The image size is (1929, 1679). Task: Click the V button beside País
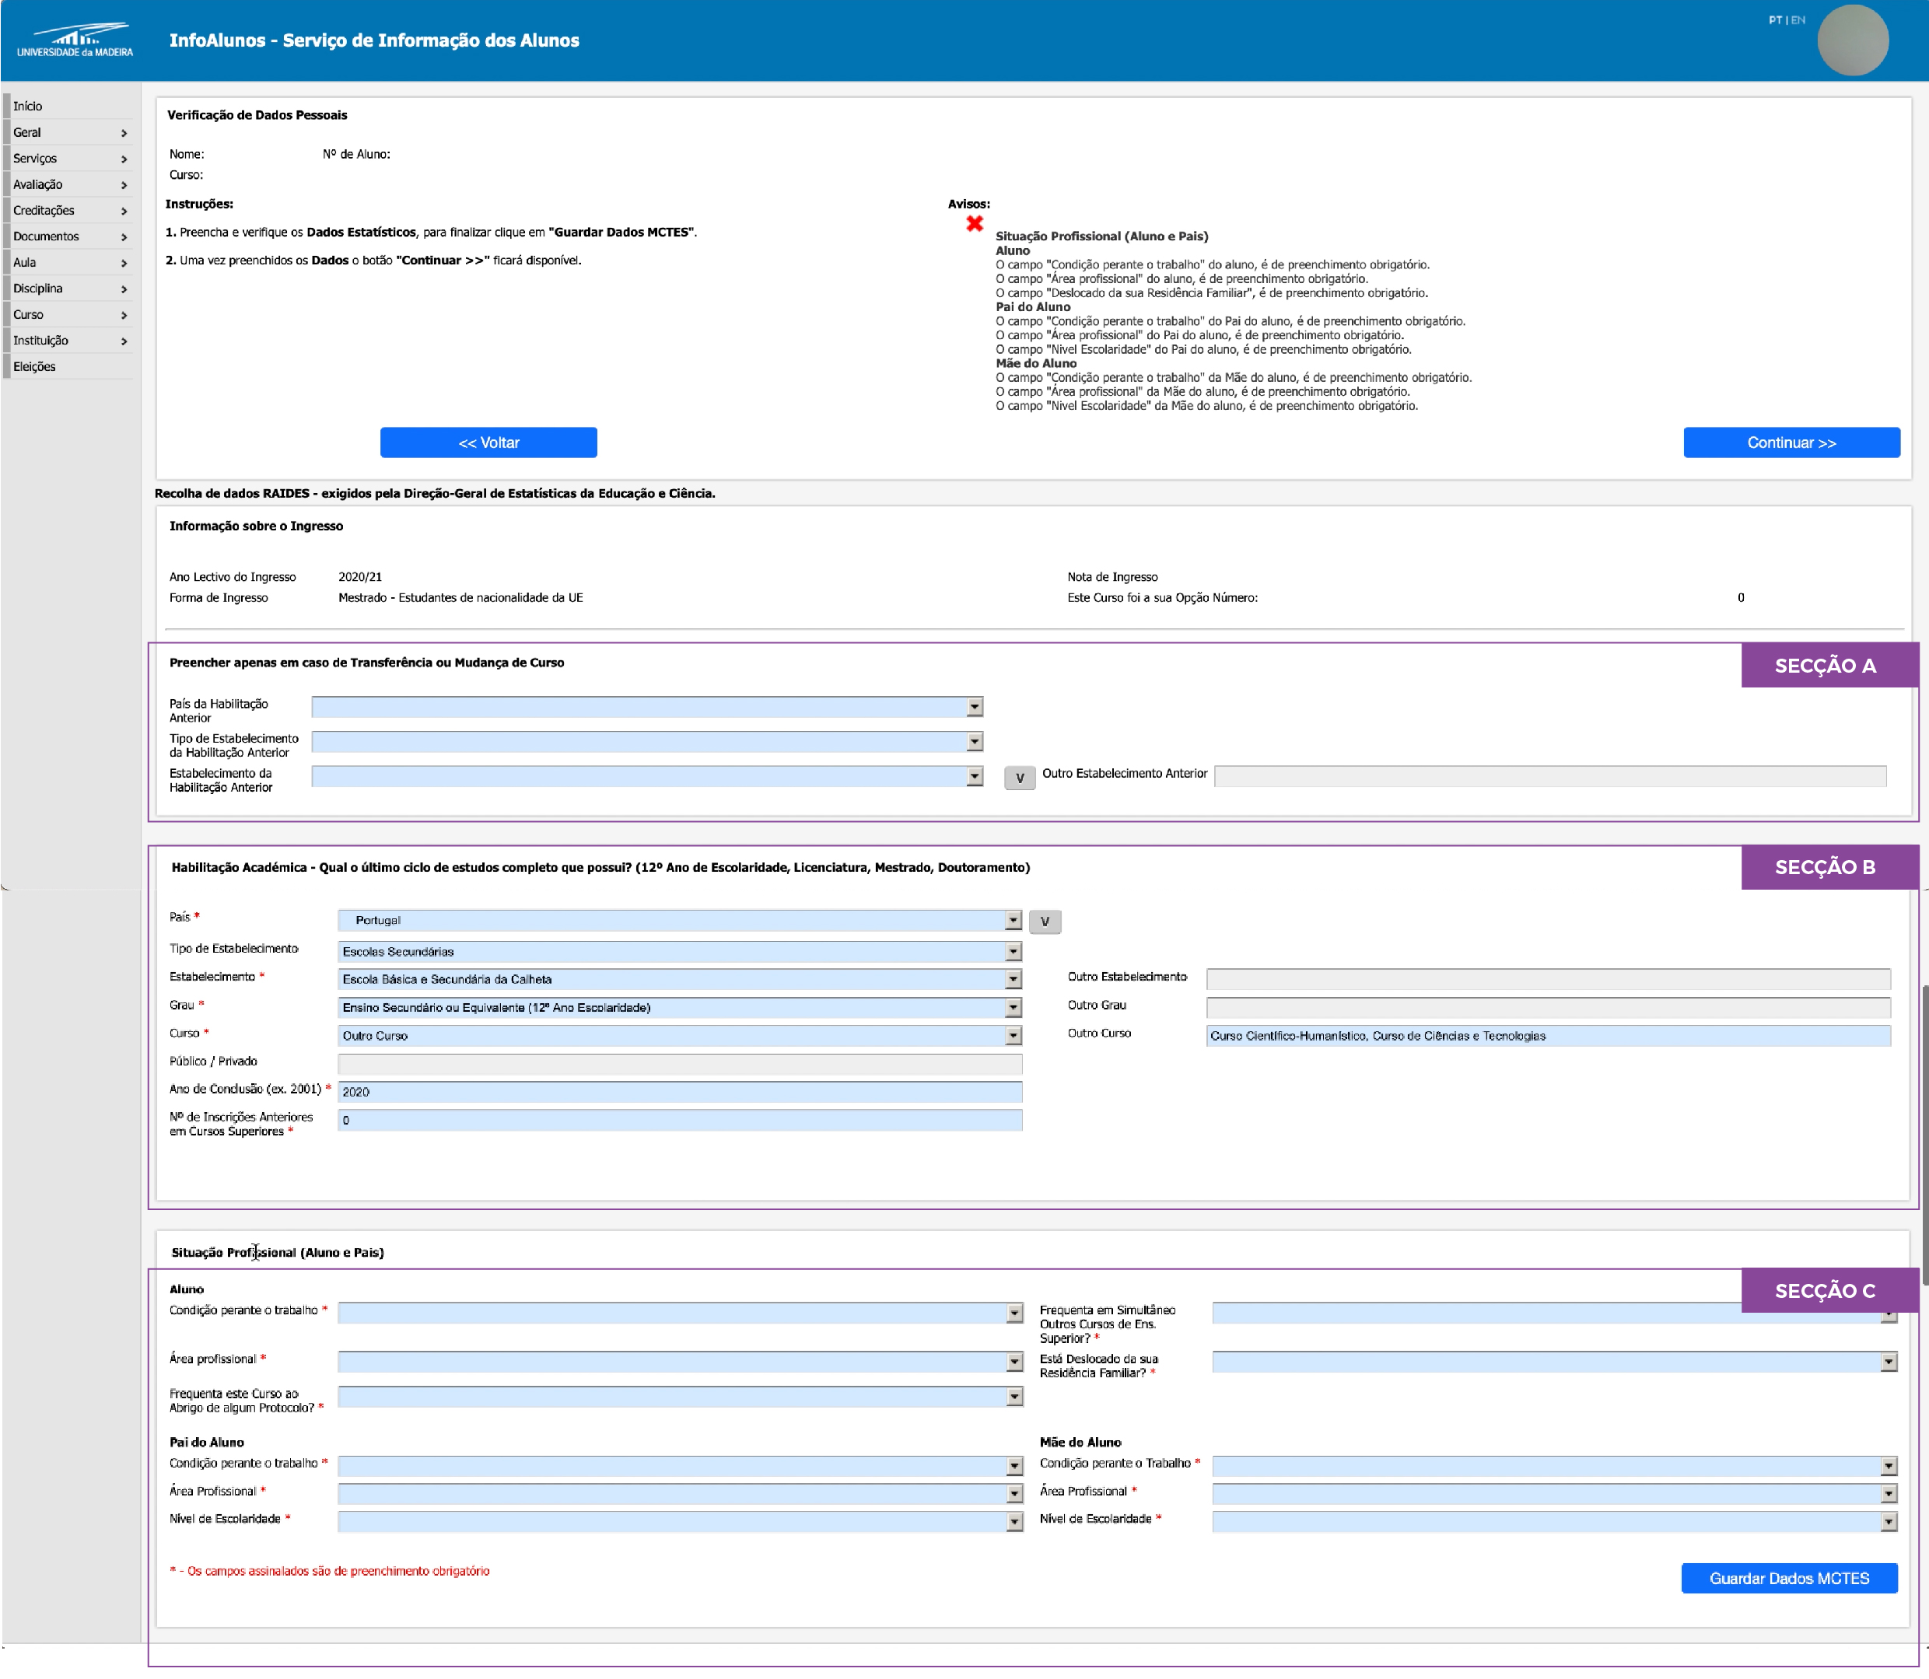1045,921
